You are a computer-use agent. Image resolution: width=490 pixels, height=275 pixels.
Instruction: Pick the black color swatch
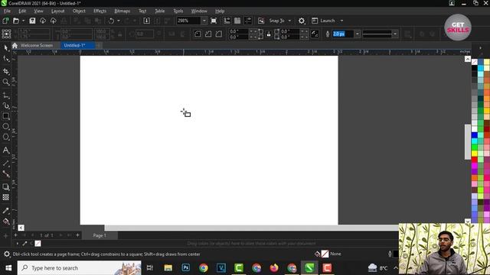[475, 68]
